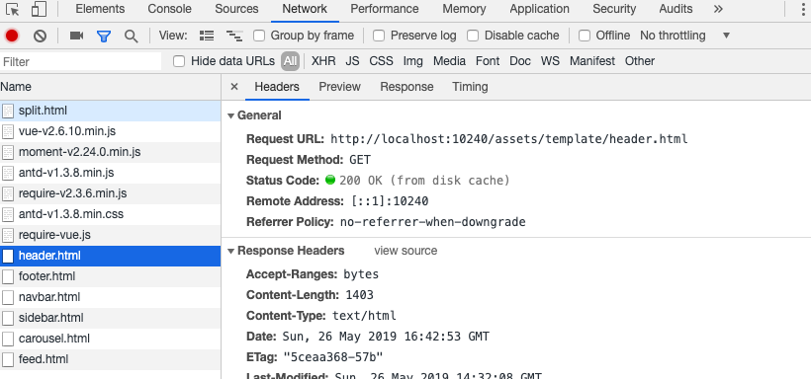This screenshot has width=811, height=379.
Task: Filter requests by CSS
Action: pyautogui.click(x=381, y=61)
